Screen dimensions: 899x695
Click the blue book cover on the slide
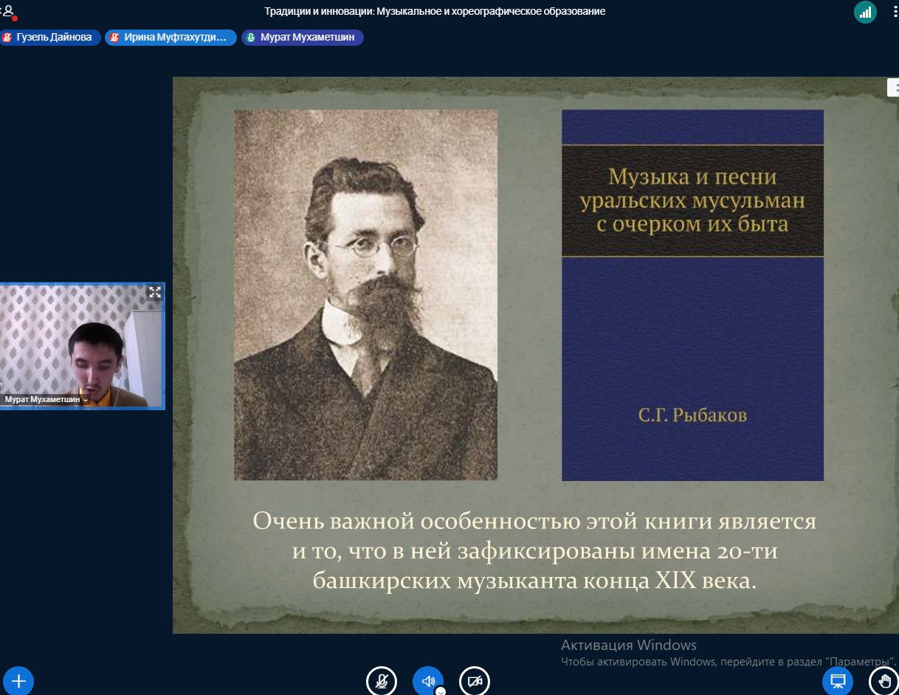tap(692, 295)
